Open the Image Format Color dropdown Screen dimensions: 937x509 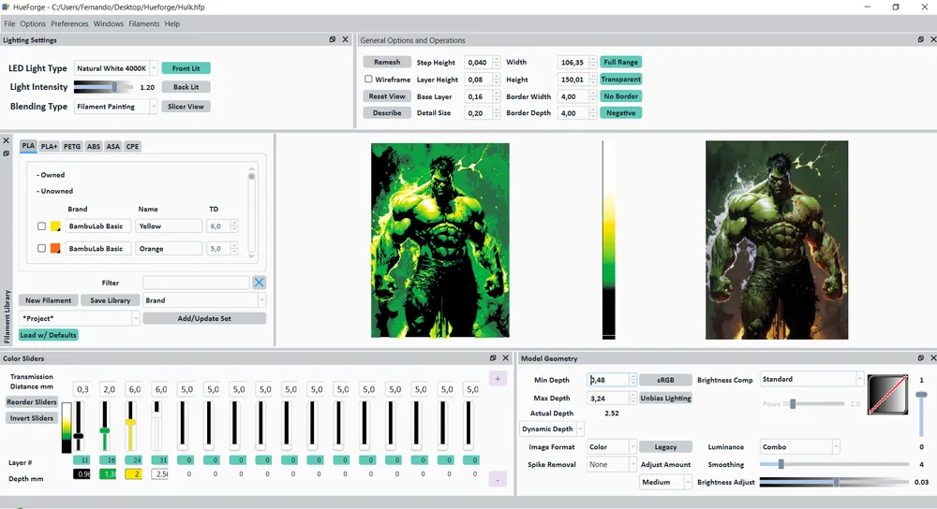(x=611, y=446)
